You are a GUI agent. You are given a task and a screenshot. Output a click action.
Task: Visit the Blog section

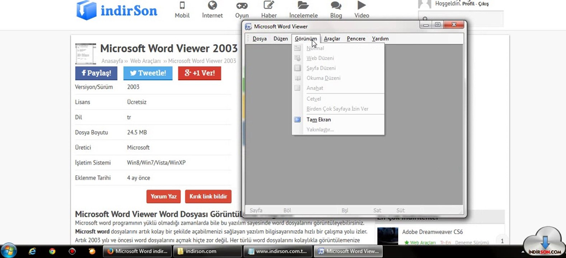coord(336,10)
